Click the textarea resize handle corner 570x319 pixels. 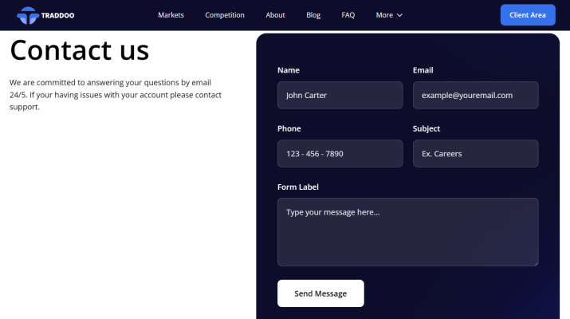(x=536, y=263)
